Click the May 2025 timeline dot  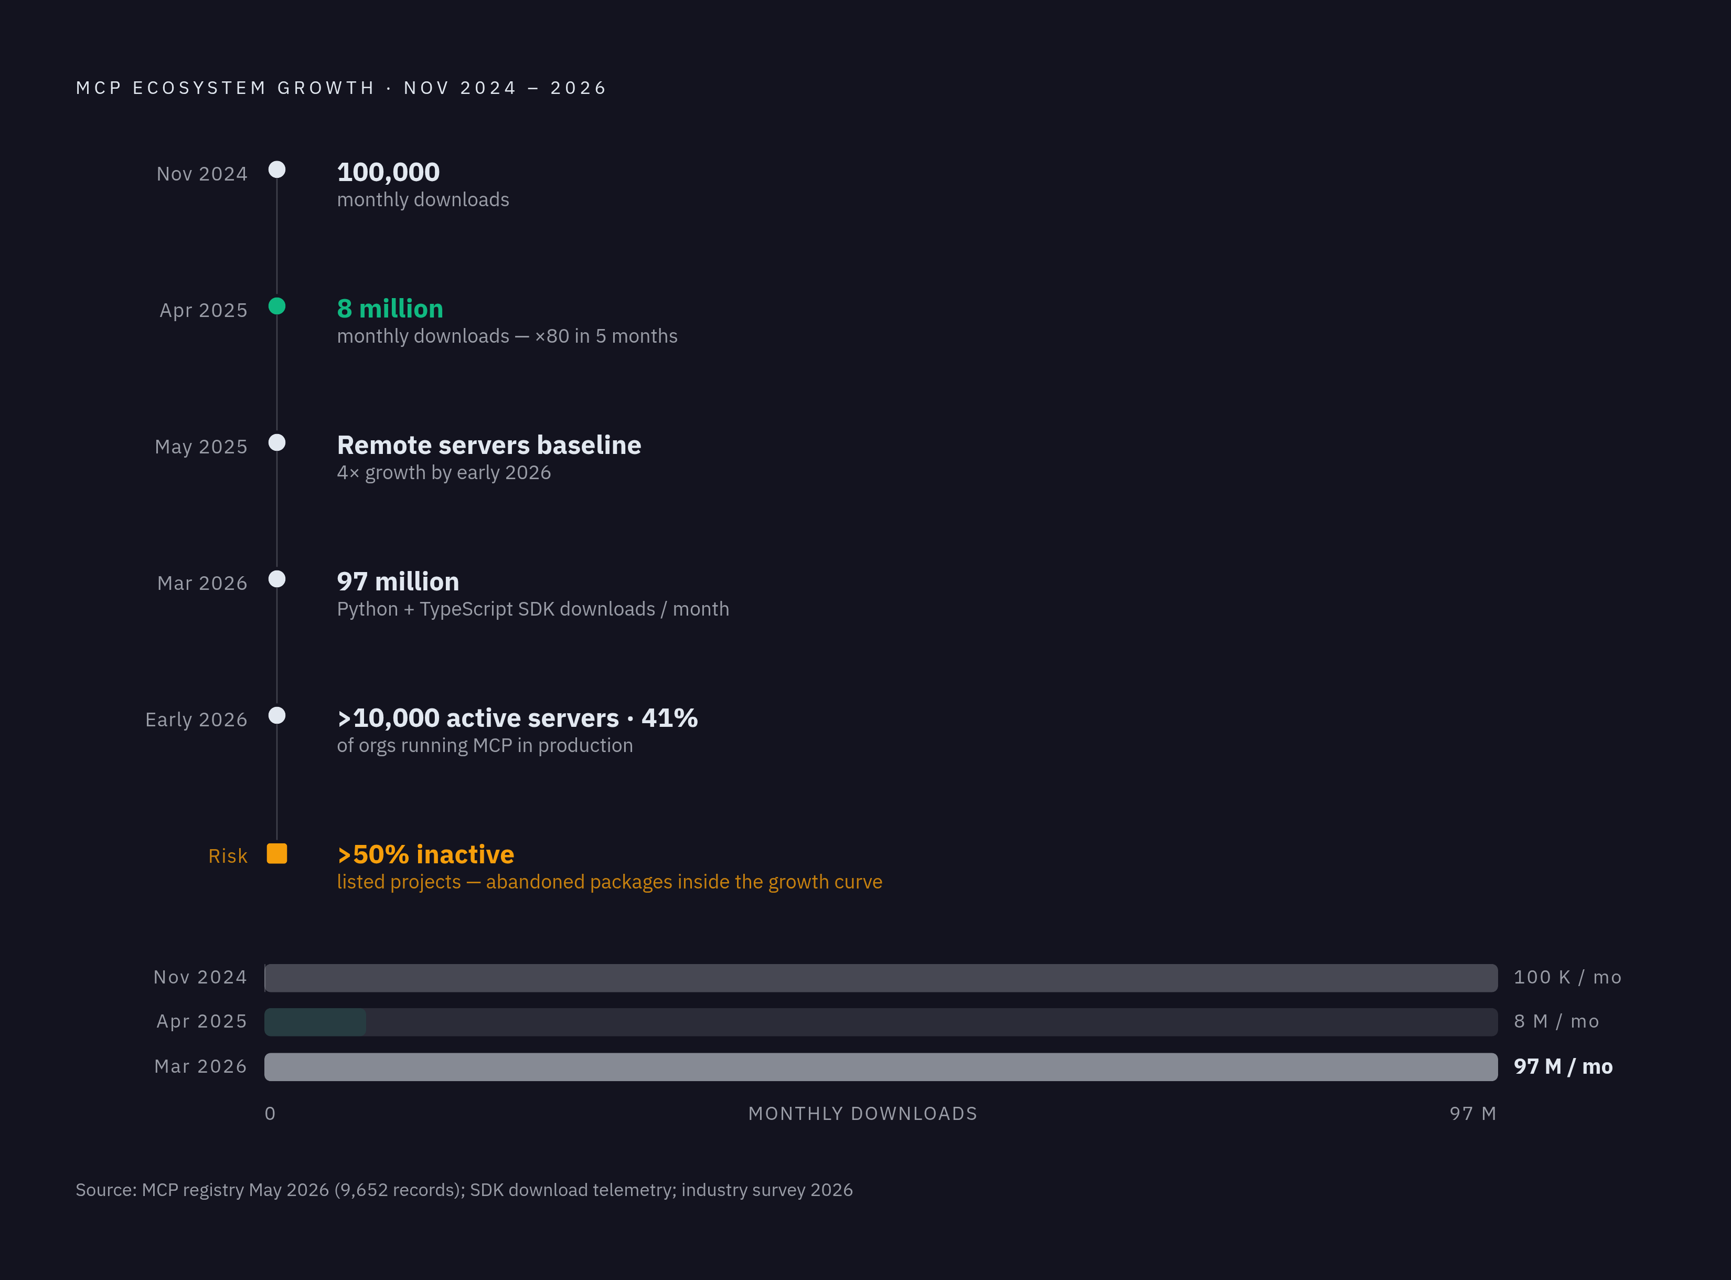pos(276,442)
